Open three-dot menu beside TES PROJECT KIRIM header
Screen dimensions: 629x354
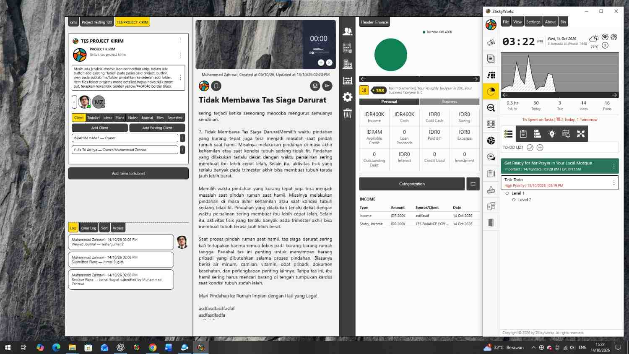pyautogui.click(x=181, y=41)
